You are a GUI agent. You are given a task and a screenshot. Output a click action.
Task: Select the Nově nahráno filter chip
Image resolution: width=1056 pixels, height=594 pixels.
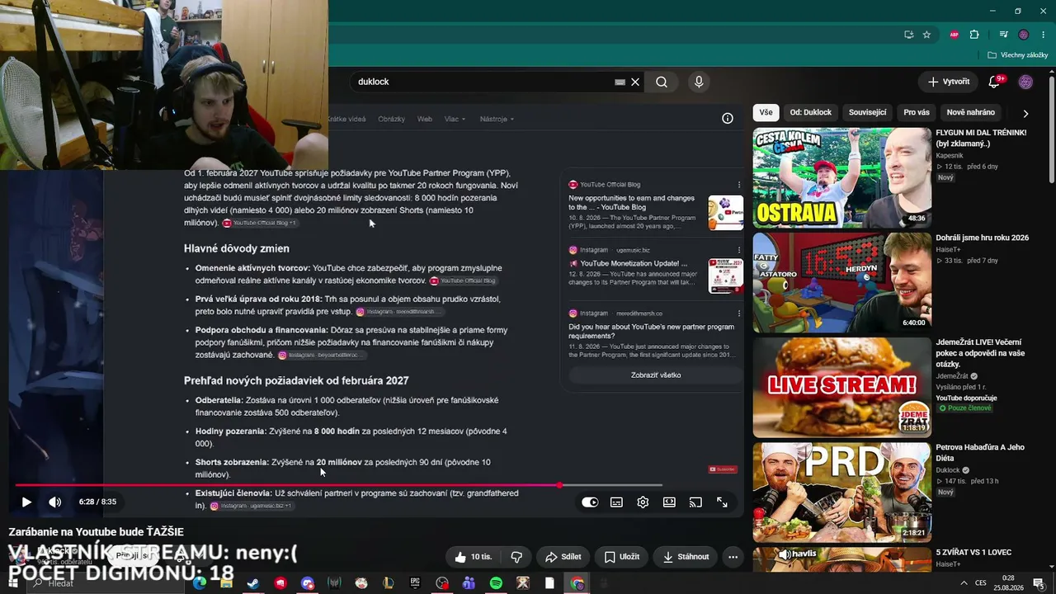(971, 112)
